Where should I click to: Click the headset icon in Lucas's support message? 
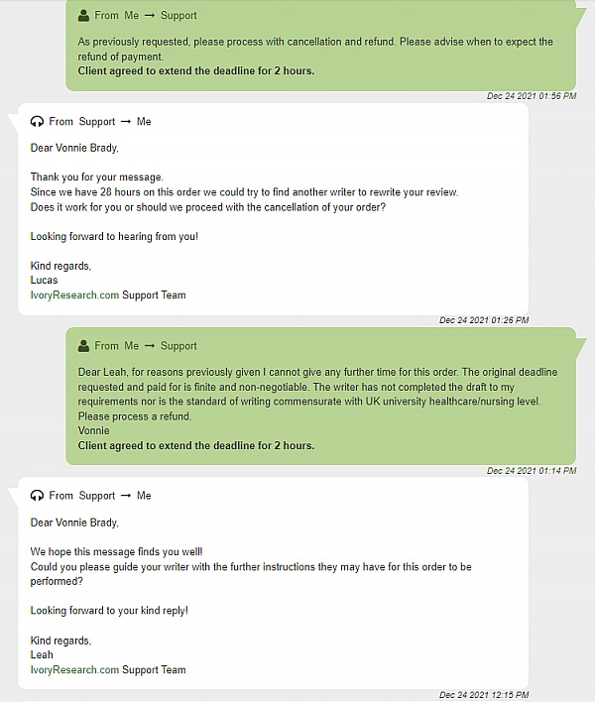pyautogui.click(x=37, y=121)
